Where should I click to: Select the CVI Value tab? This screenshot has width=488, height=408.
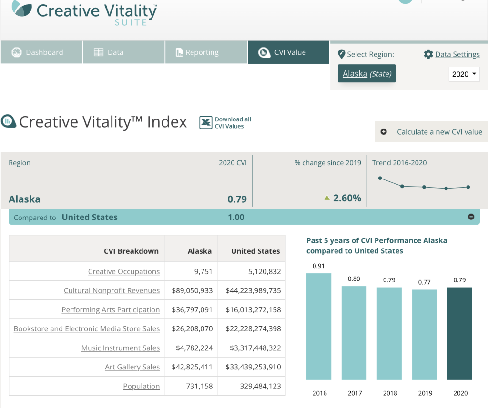click(x=288, y=52)
